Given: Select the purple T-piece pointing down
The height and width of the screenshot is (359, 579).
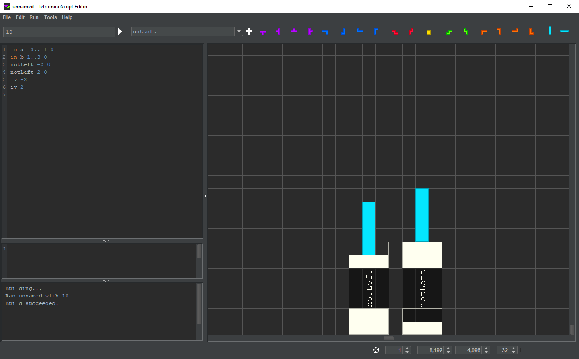Looking at the screenshot, I should click(263, 32).
